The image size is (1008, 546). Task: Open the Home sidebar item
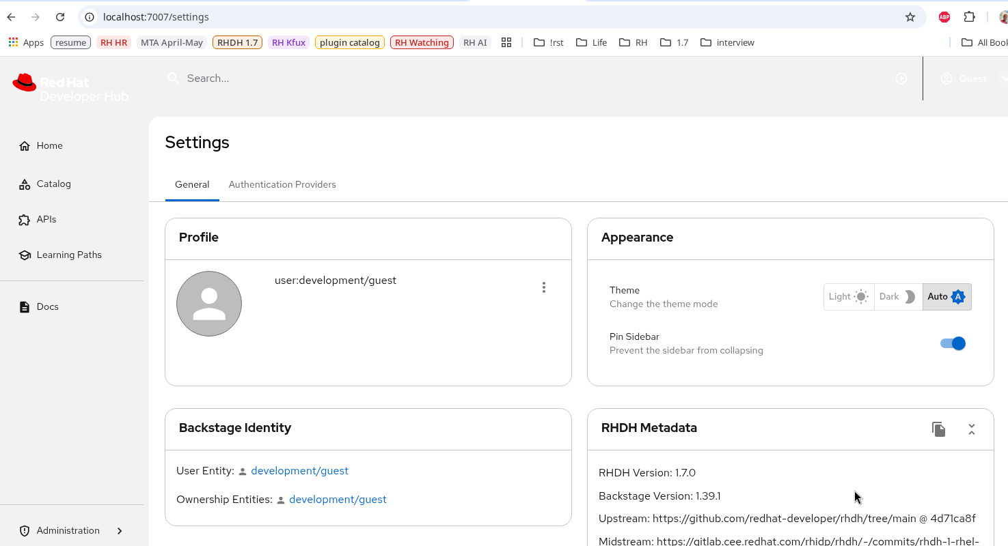coord(49,145)
